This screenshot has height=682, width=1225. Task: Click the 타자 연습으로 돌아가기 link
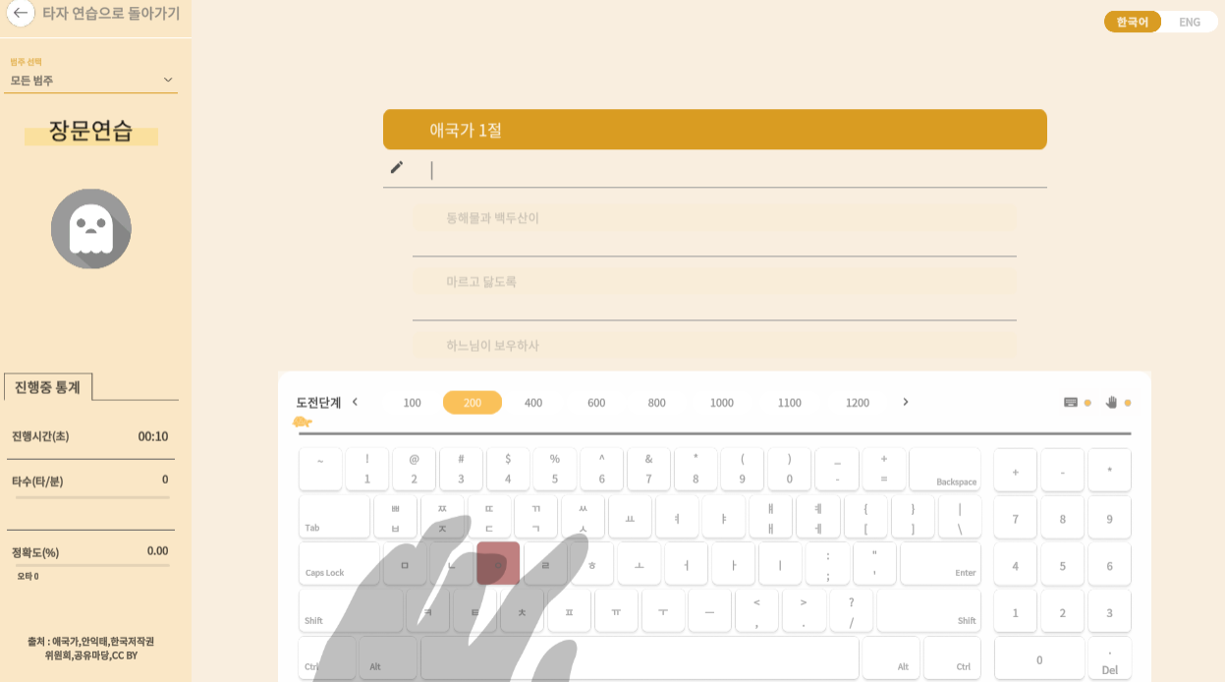111,14
